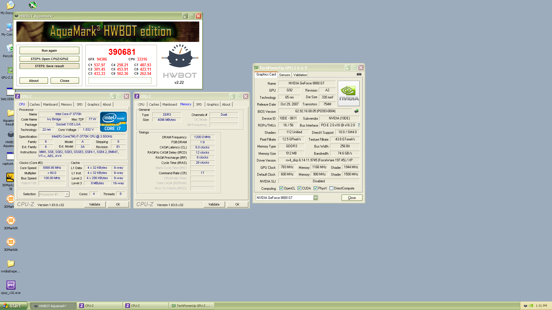
Task: Click the About button in Aquamark
Action: tap(34, 81)
